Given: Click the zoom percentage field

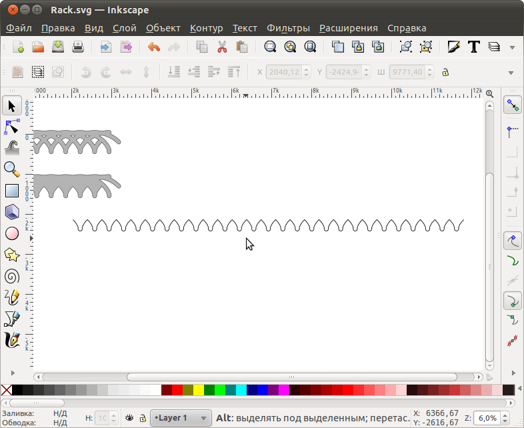Looking at the screenshot, I should coord(487,418).
